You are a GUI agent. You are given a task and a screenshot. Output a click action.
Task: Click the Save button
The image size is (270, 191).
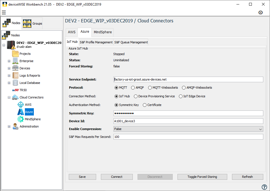[x=82, y=177]
